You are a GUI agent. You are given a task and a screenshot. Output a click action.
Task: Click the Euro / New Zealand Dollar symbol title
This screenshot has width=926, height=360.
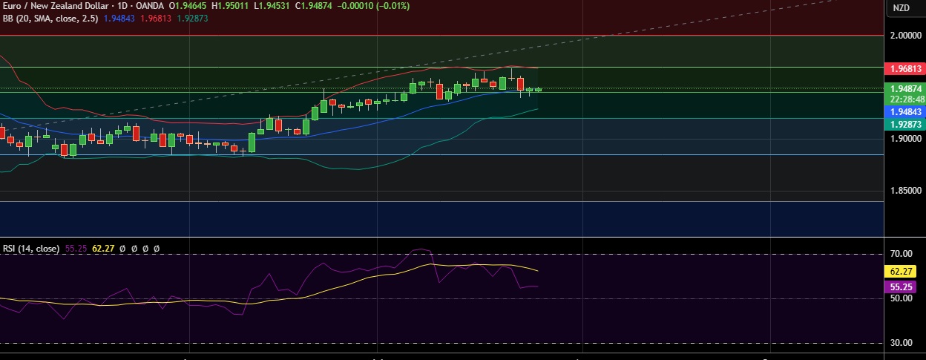(56, 7)
